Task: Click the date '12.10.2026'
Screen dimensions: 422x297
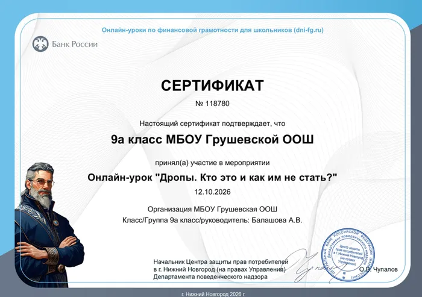Action: (213, 192)
